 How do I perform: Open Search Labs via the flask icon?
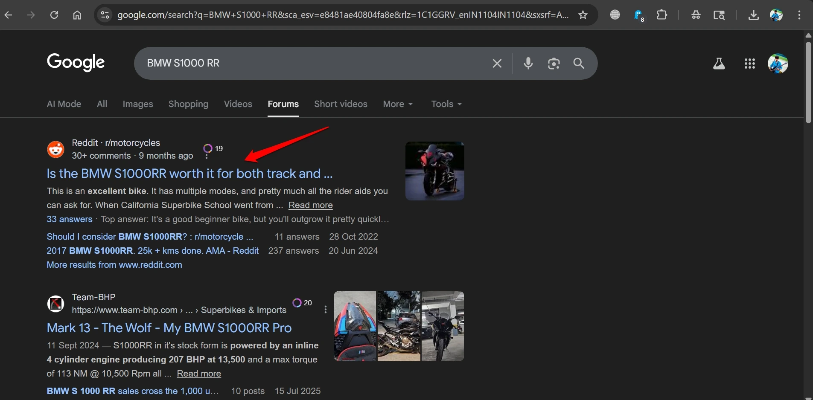coord(719,63)
